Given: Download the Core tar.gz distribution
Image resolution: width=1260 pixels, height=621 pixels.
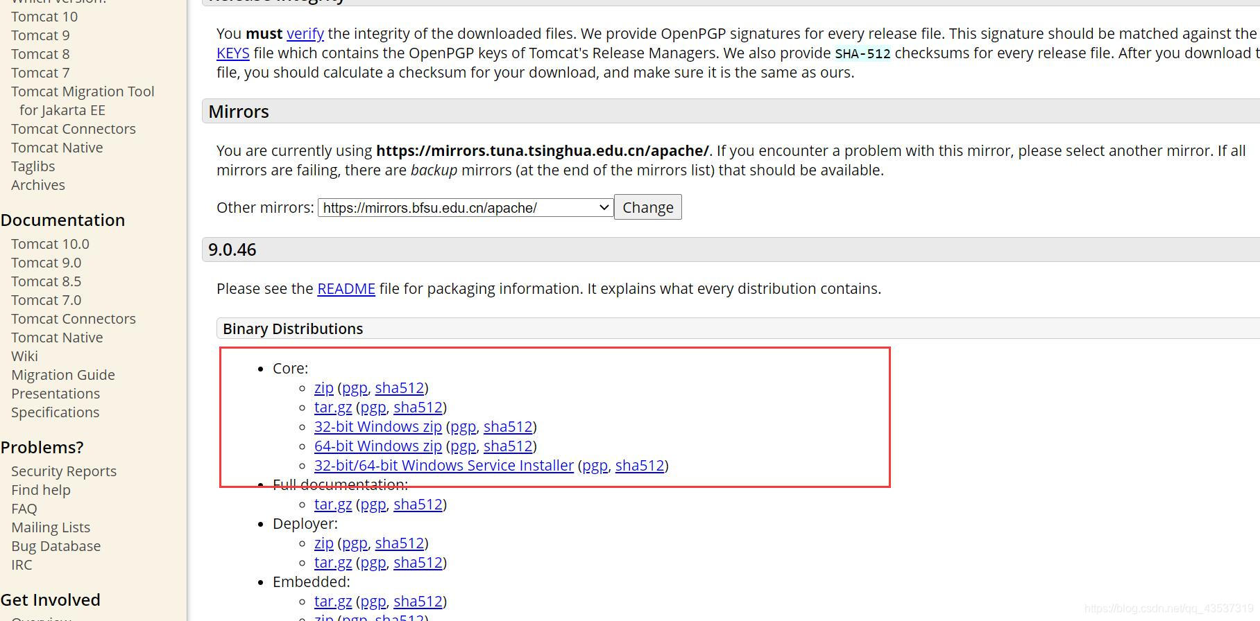Looking at the screenshot, I should tap(333, 408).
